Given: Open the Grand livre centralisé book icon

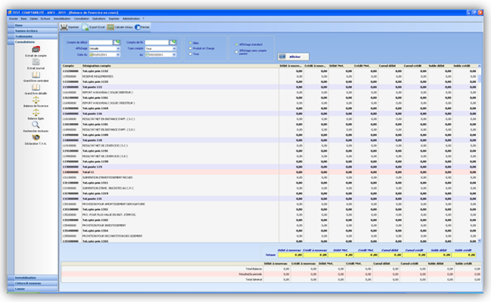Looking at the screenshot, I should coord(36,75).
